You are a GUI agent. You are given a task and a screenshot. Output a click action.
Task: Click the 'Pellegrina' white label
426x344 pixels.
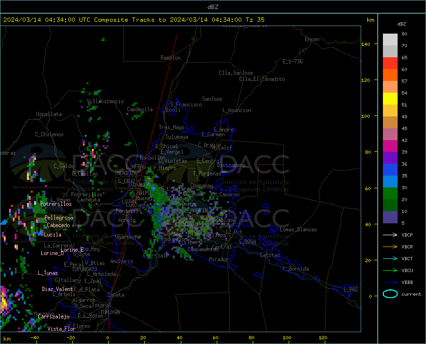pyautogui.click(x=59, y=218)
